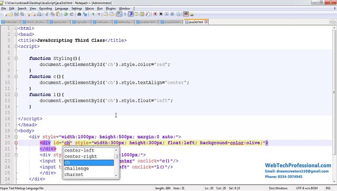The height and width of the screenshot is (191, 337).
Task: Start recording with the red Record icon
Action: pyautogui.click(x=155, y=14)
